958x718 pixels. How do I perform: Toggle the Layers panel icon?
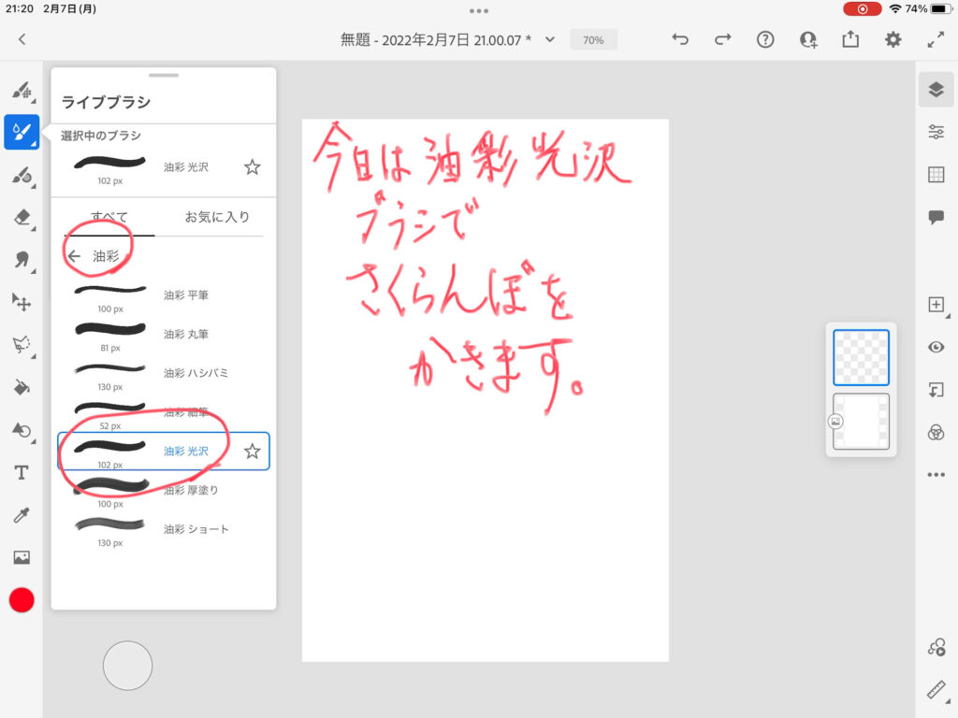pyautogui.click(x=936, y=90)
